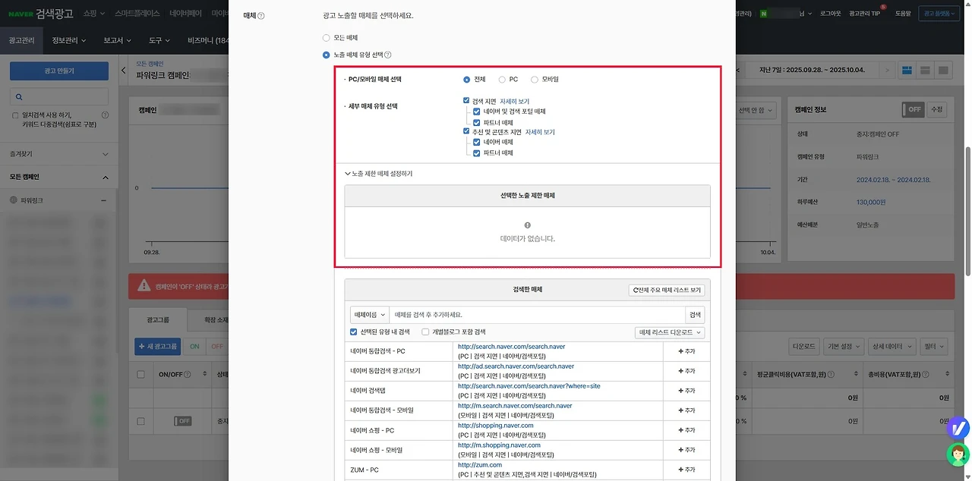Open the 광고 플랫폼 dropdown

click(939, 14)
